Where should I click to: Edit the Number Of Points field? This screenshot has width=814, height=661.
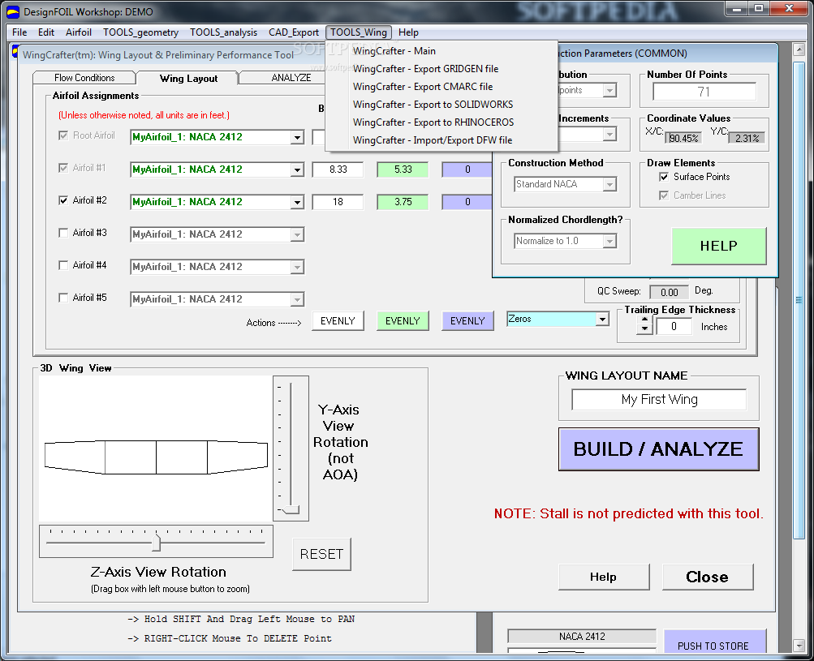(x=704, y=92)
